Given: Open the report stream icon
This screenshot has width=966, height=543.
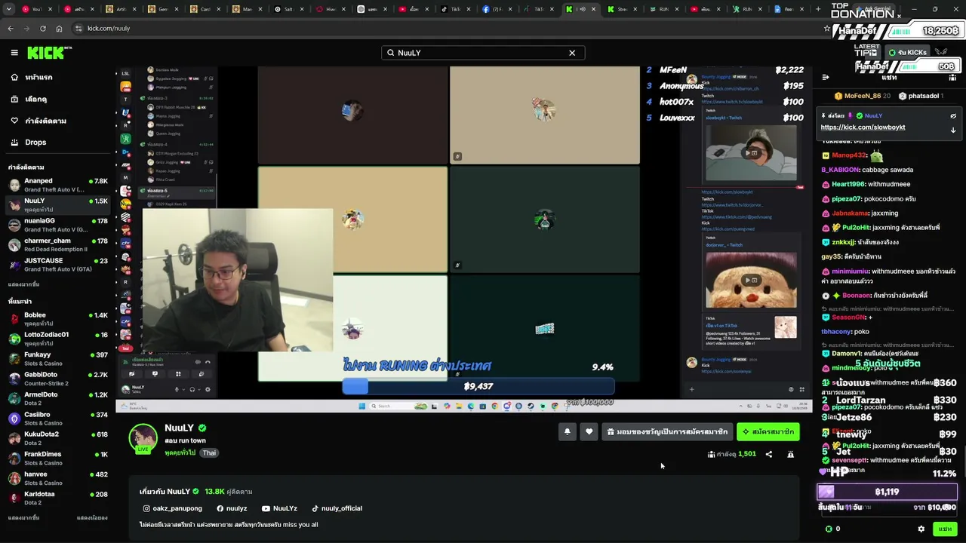Looking at the screenshot, I should point(790,454).
